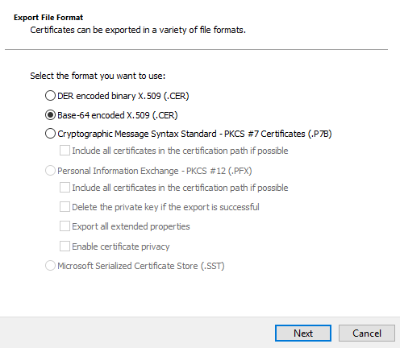
Task: Choose the PKCS #7 Certificates (.P7B) radio circle
Action: click(x=50, y=134)
